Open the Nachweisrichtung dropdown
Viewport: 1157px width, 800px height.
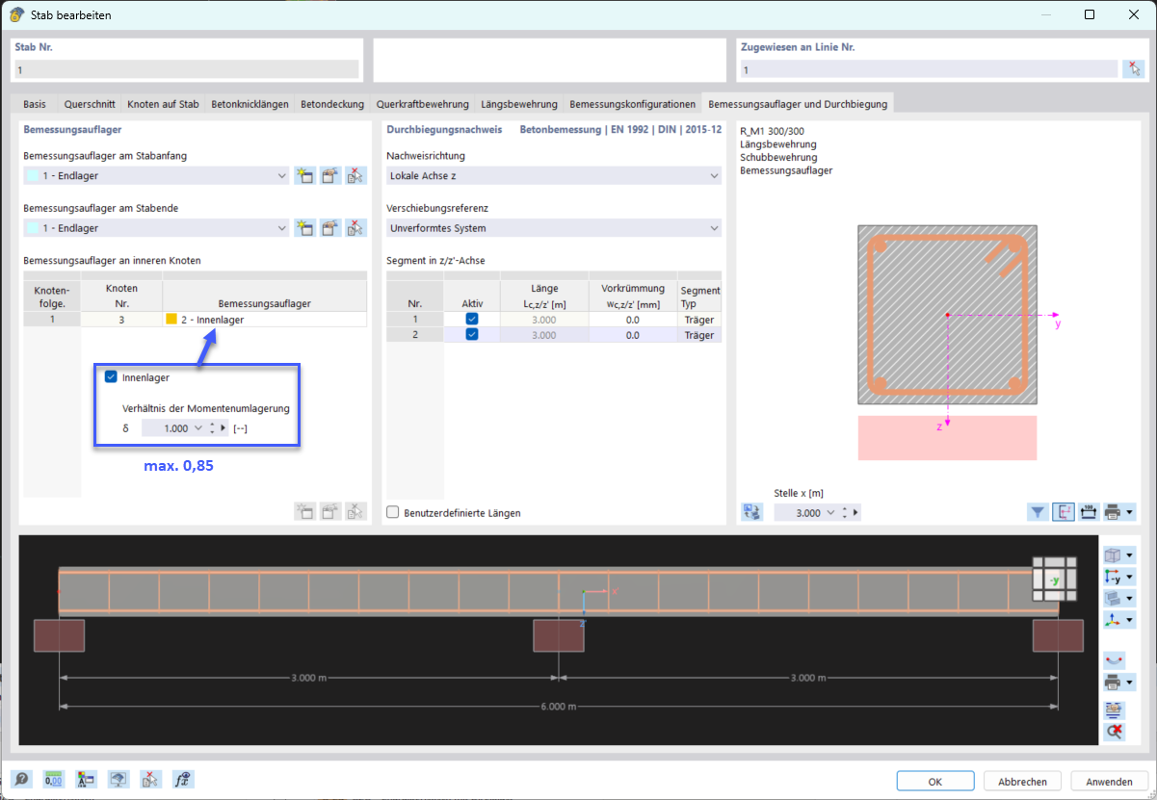(714, 176)
